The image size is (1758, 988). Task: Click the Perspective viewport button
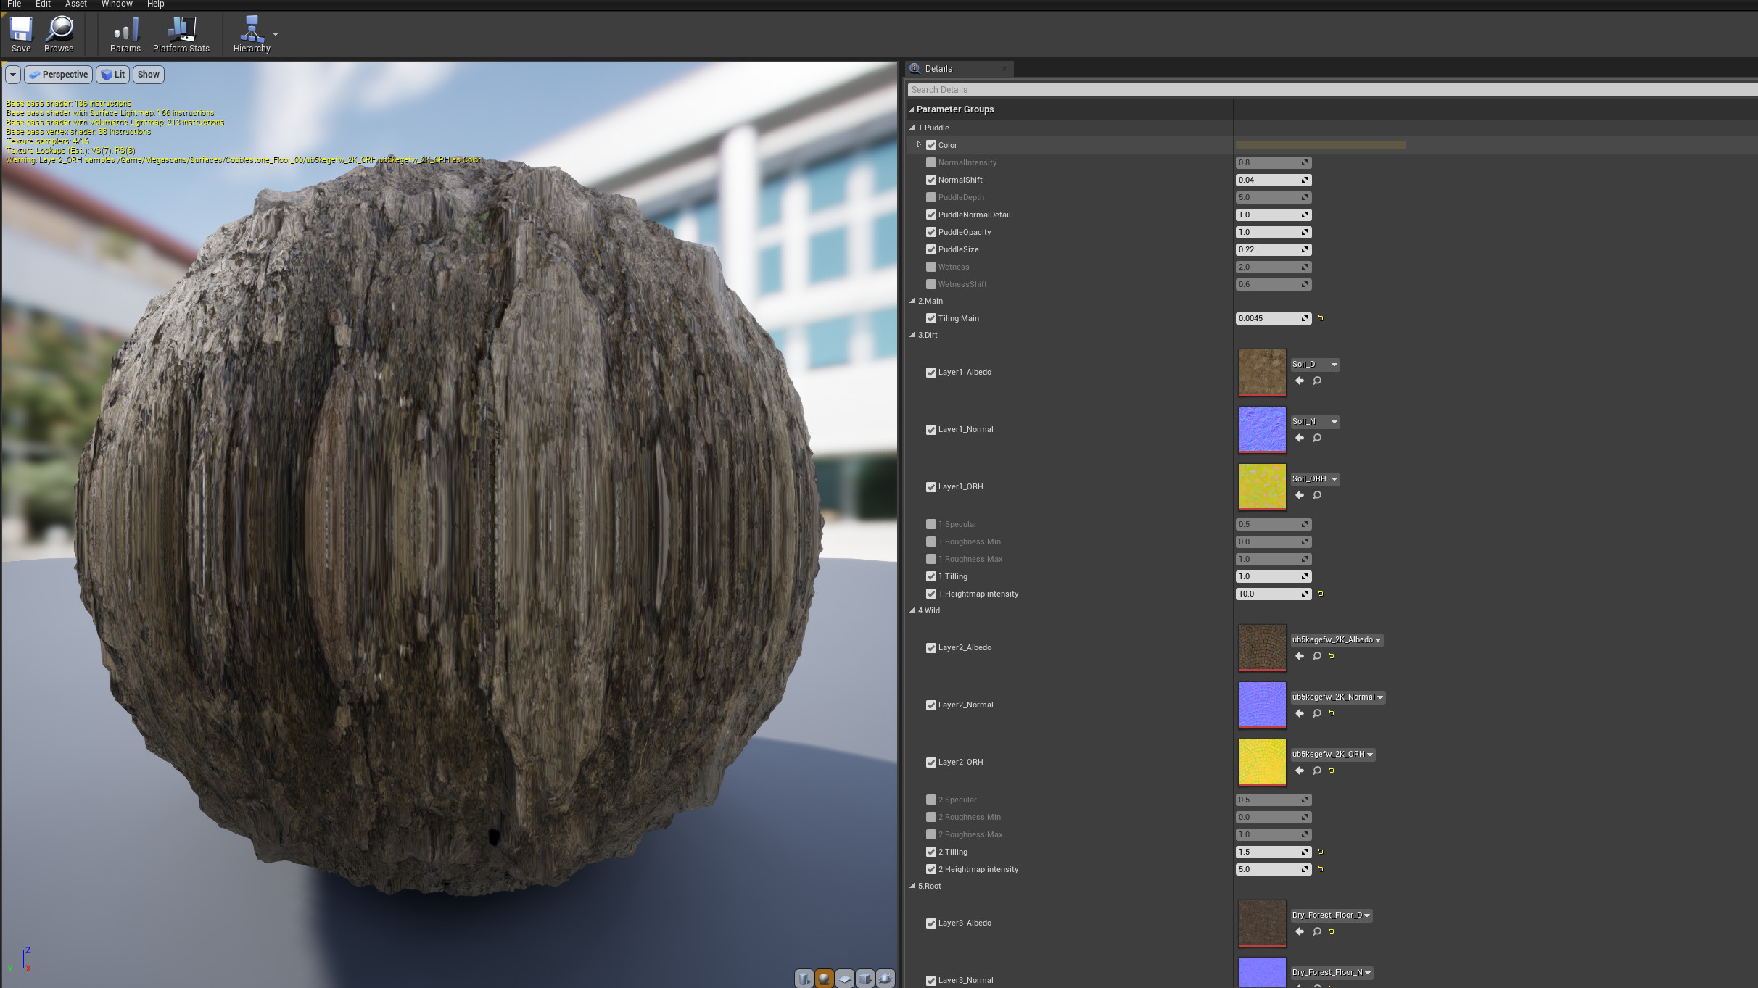point(58,75)
